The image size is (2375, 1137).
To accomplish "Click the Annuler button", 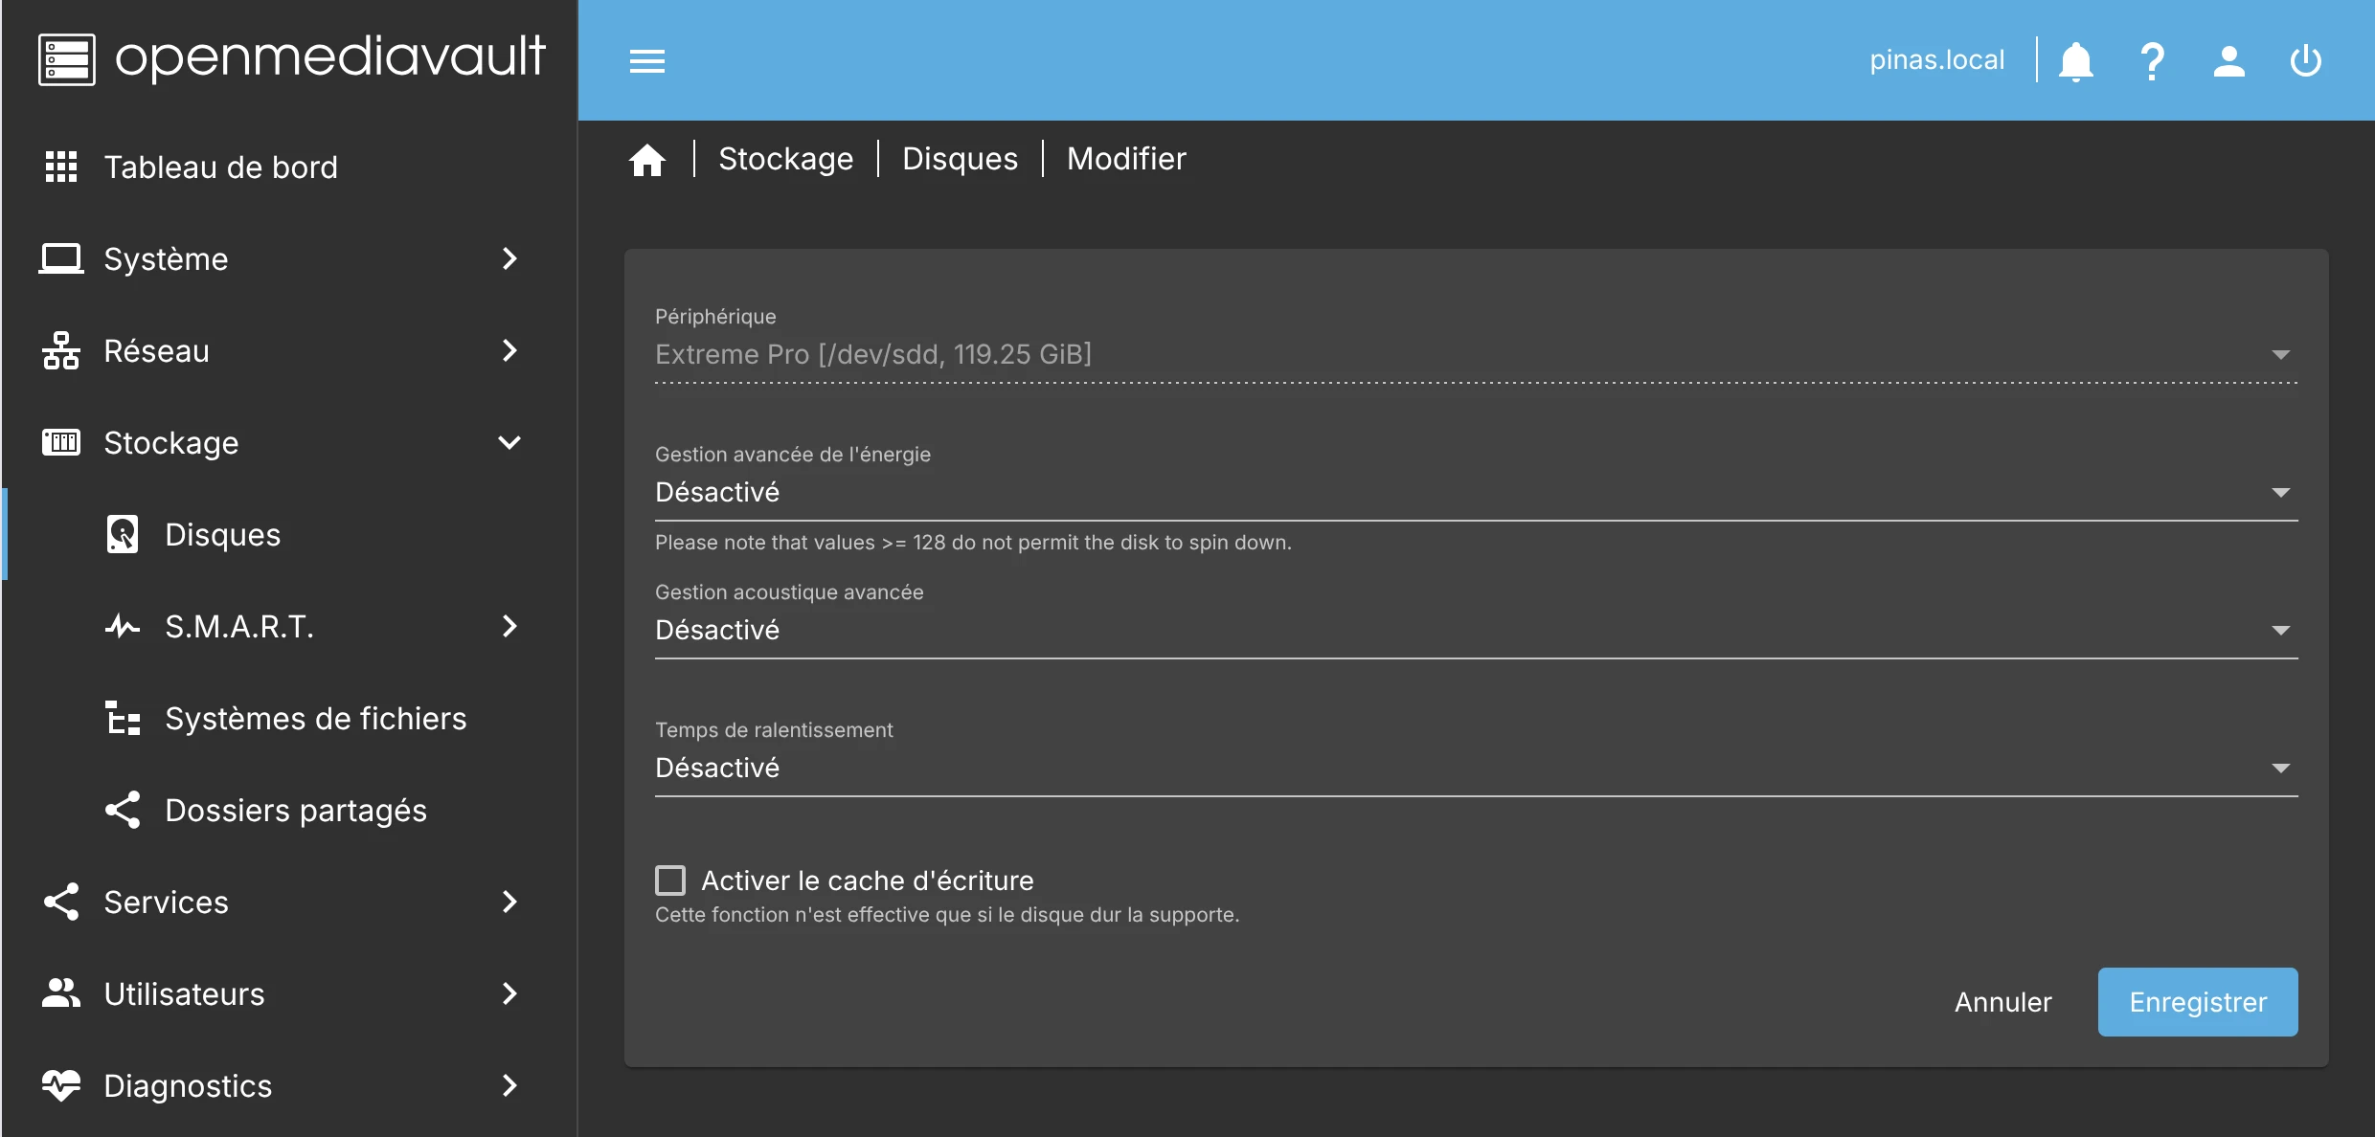I will coord(2002,1002).
